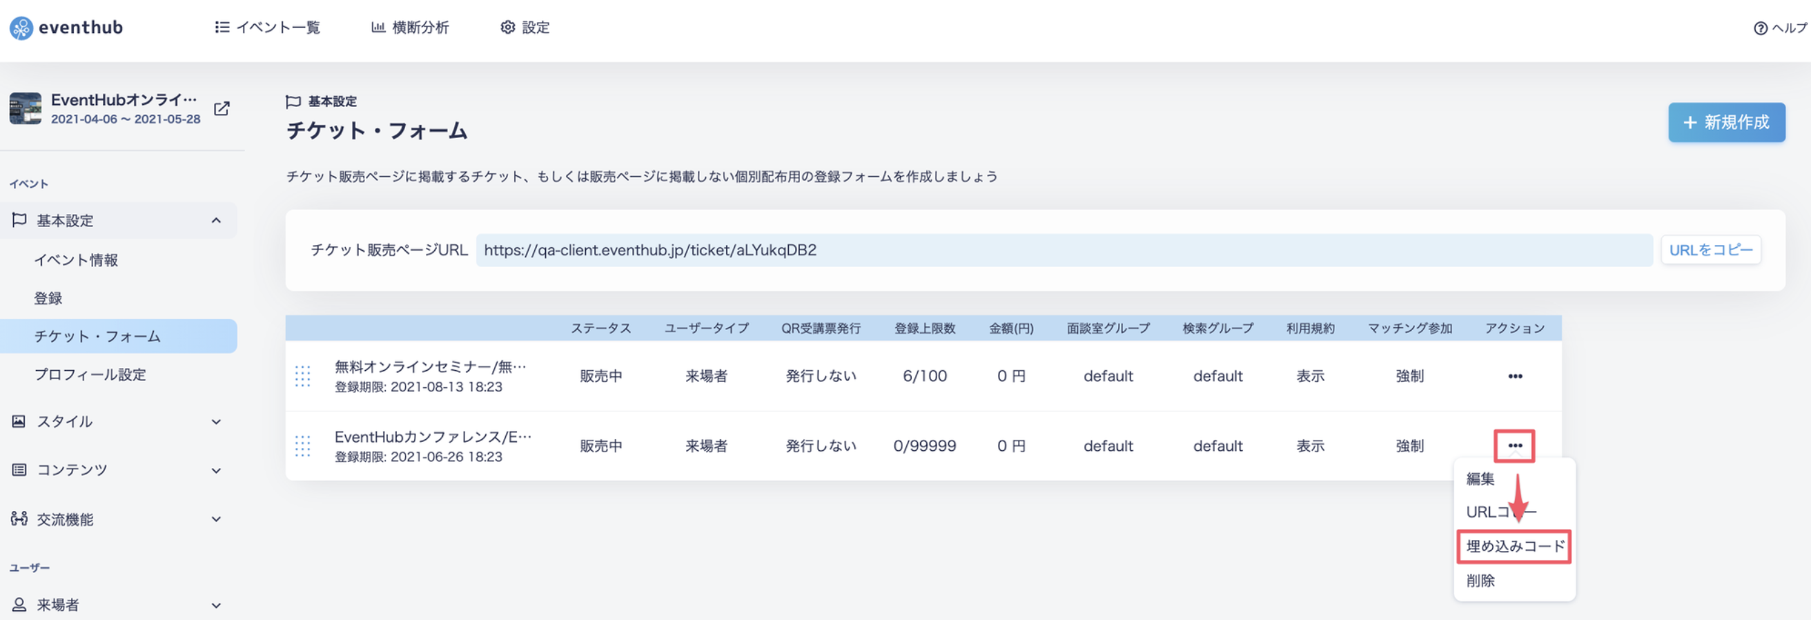Screen dimensions: 1811x620
Task: Click the EventHubオンライ… event thumbnail
Action: click(26, 108)
